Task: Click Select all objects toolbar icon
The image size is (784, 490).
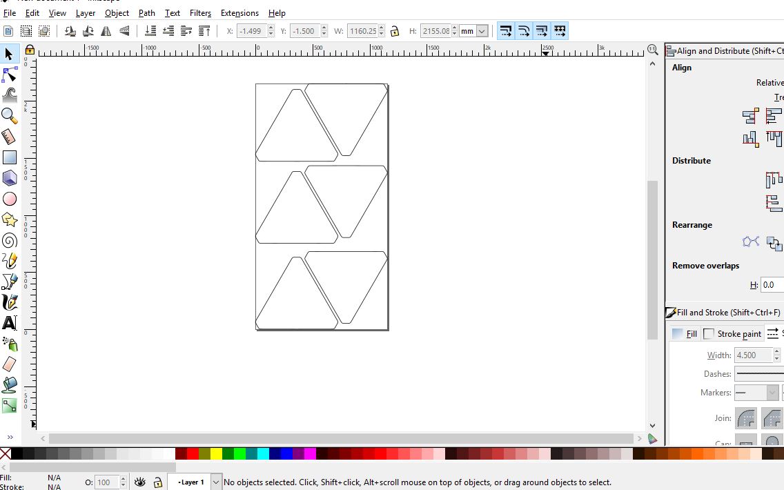Action: point(8,31)
